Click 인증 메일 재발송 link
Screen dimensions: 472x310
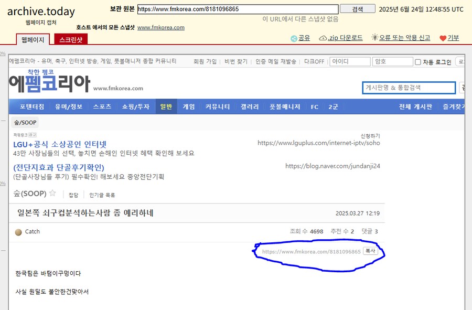click(276, 61)
